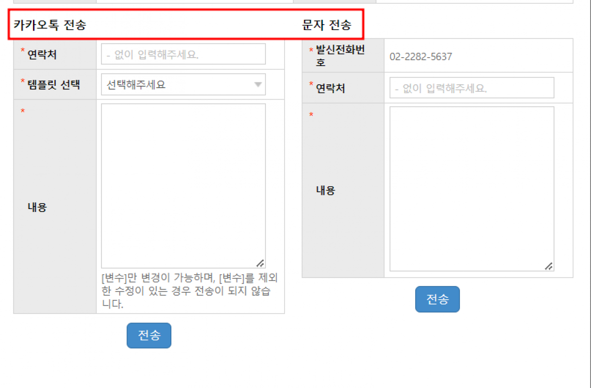The image size is (591, 388).
Task: Click the sender number 02-2282-5637
Action: pos(421,57)
